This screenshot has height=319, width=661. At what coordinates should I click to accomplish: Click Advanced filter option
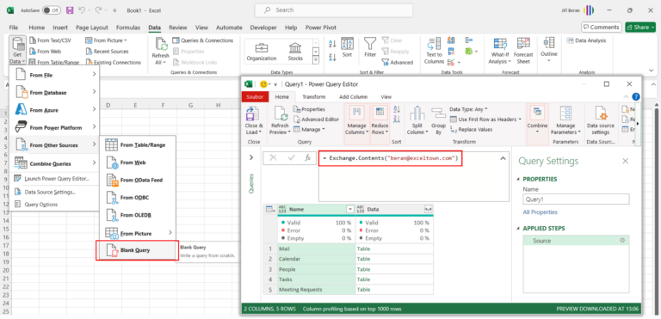point(398,63)
